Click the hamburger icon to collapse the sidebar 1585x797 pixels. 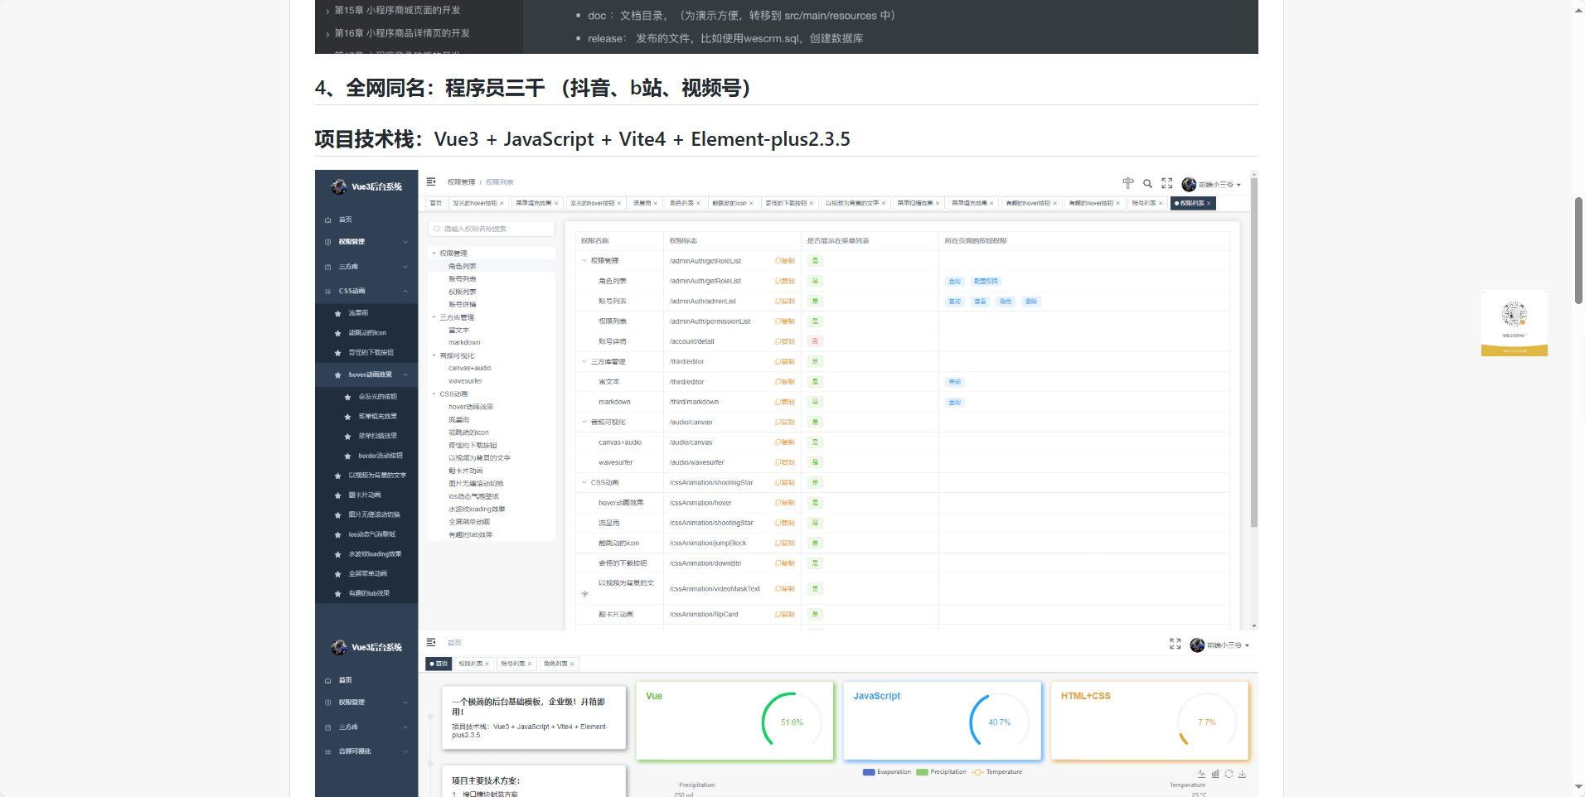[x=430, y=181]
